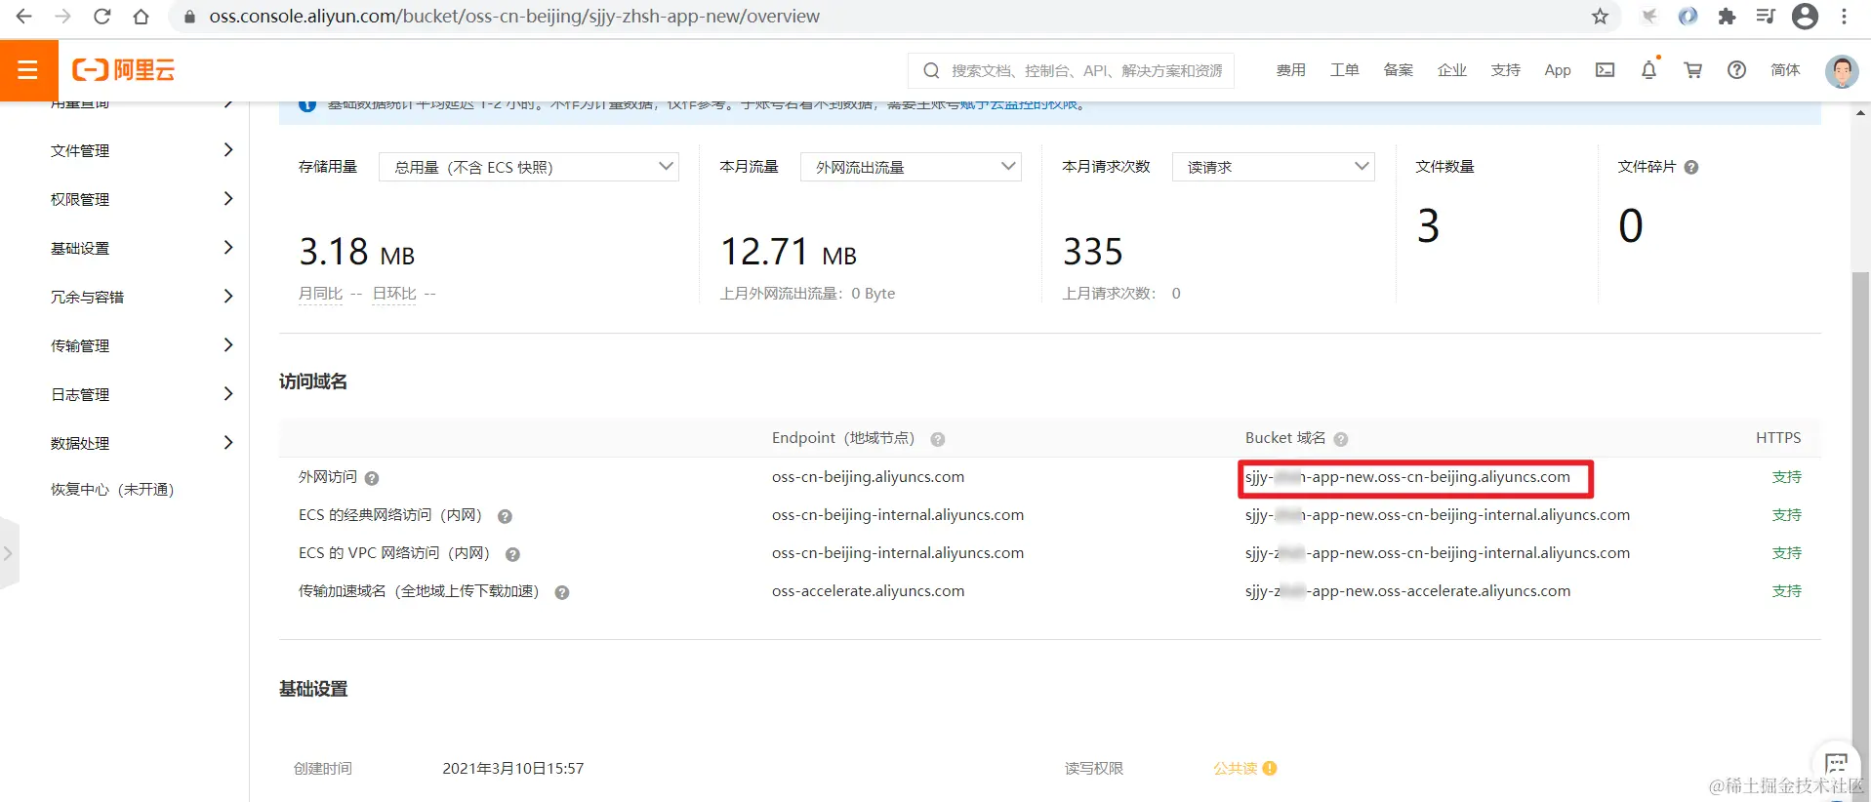
Task: Open the orange hamburger menu
Action: (28, 70)
